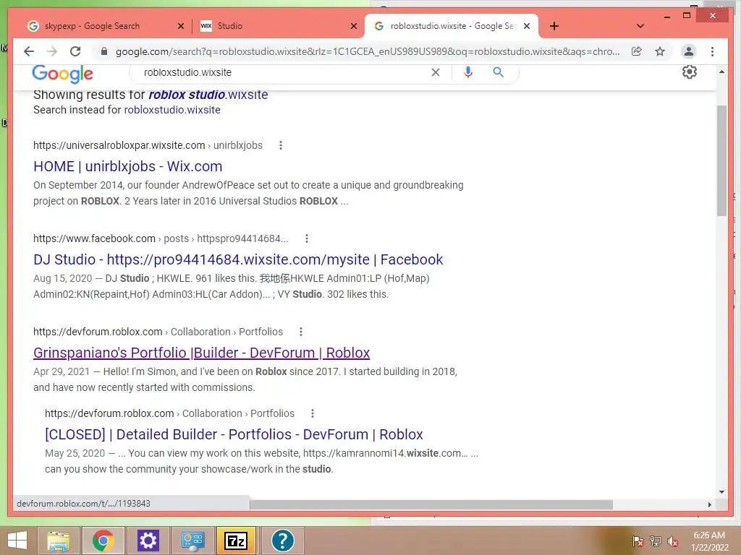The image size is (741, 555).
Task: Click devforum.roblox.com Collaboration Portfolios breadcrumb above Grinspaniano
Action: pyautogui.click(x=158, y=332)
